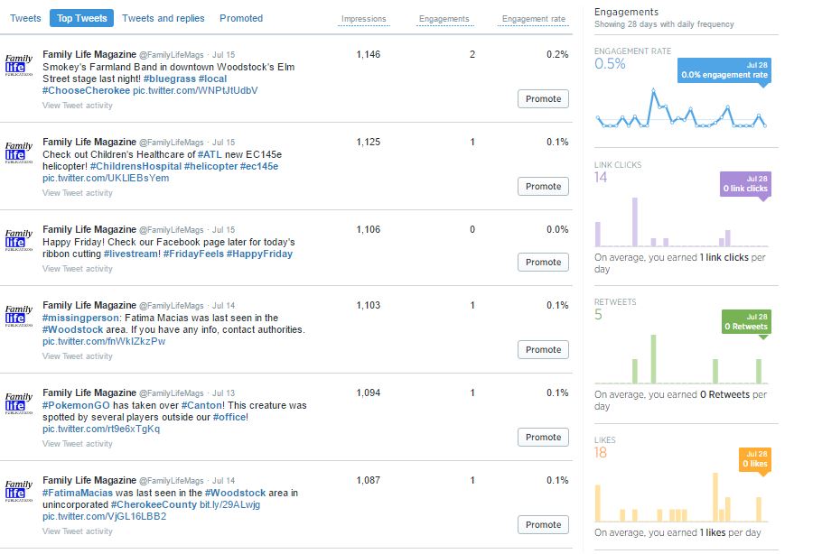The height and width of the screenshot is (554, 822).
Task: Click the orange Likes bar chart
Action: tap(680, 499)
